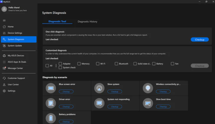Open System Update in sidebar
Viewport: 215px width, 124px height.
pos(19,46)
